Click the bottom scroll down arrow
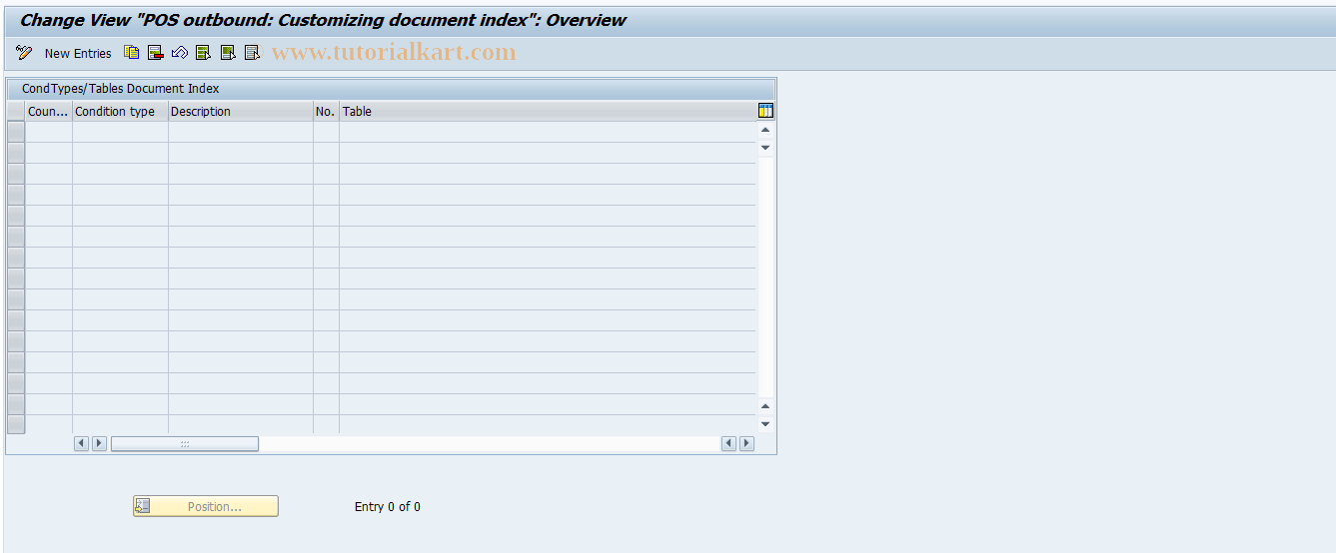 point(765,424)
